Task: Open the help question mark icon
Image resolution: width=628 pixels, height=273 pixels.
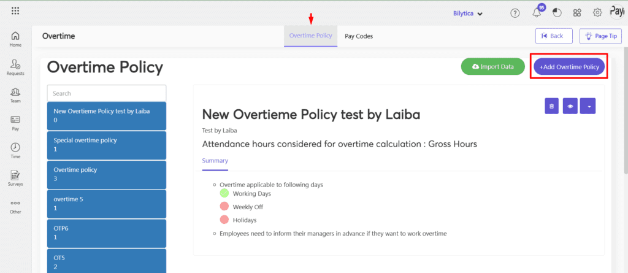Action: (x=515, y=13)
